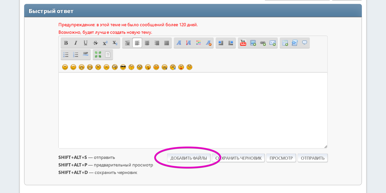Viewport: 386px width, 193px height.
Task: Click inside the reply message text area
Action: click(x=193, y=110)
